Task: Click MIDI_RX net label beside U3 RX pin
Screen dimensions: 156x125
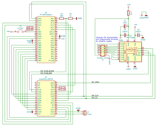Action: coord(30,29)
